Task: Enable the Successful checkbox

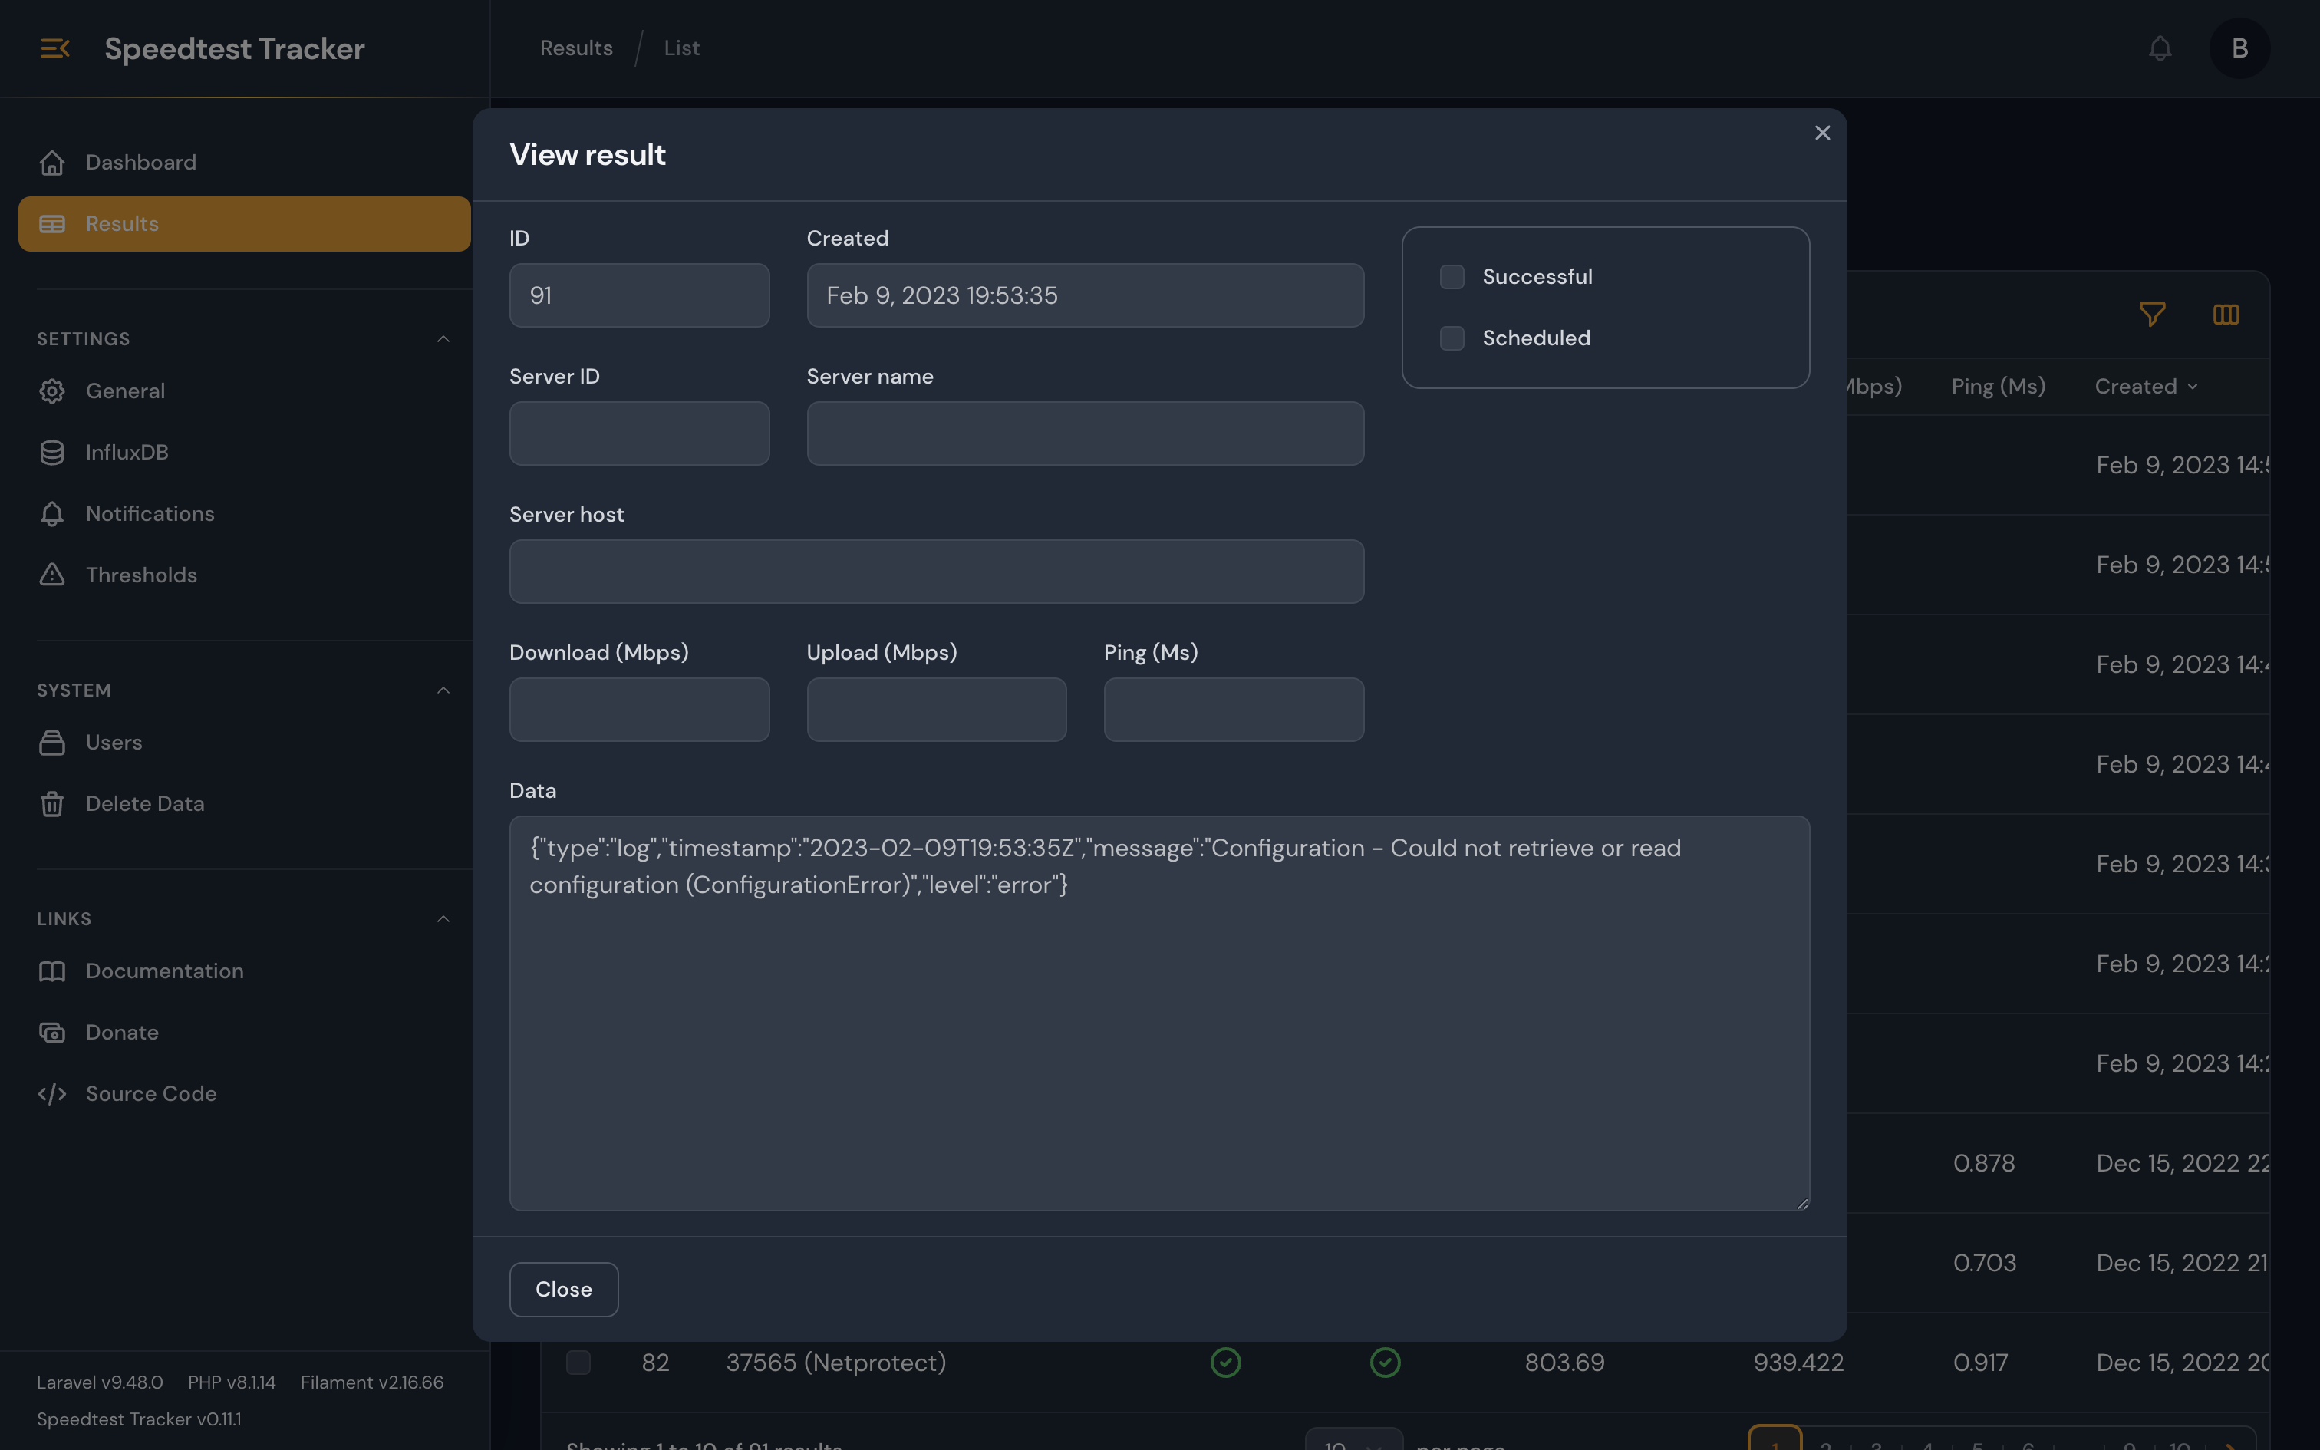Action: click(1452, 276)
